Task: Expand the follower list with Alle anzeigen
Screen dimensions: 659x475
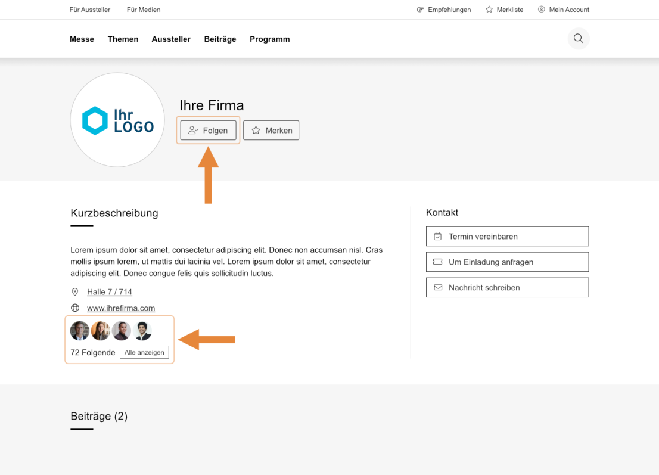Action: point(144,352)
